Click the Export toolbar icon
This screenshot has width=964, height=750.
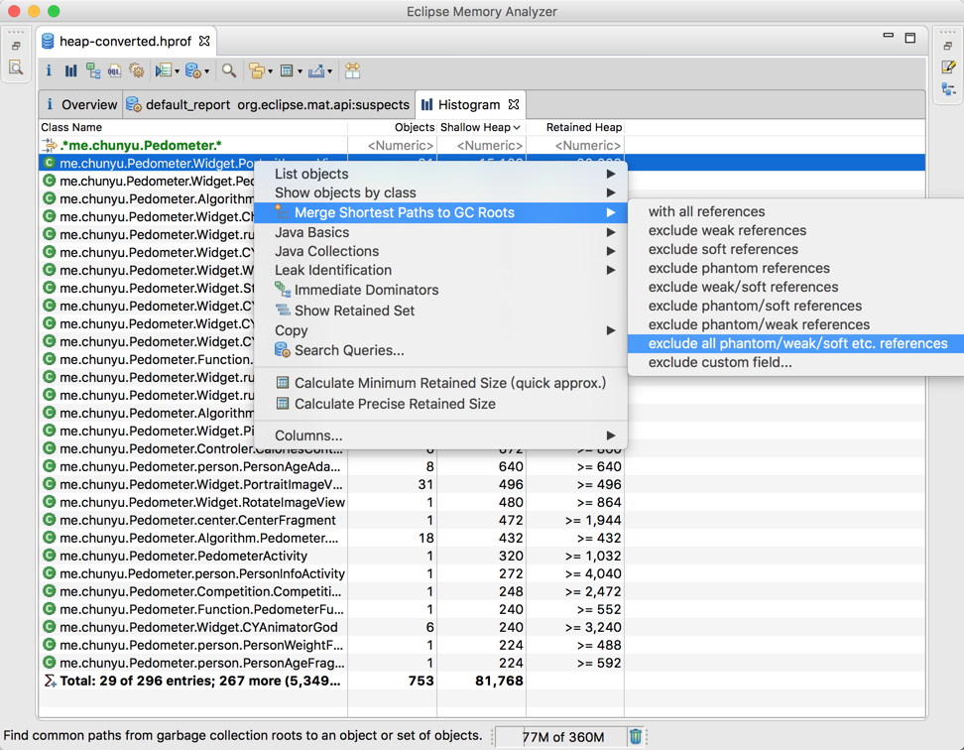pos(316,70)
